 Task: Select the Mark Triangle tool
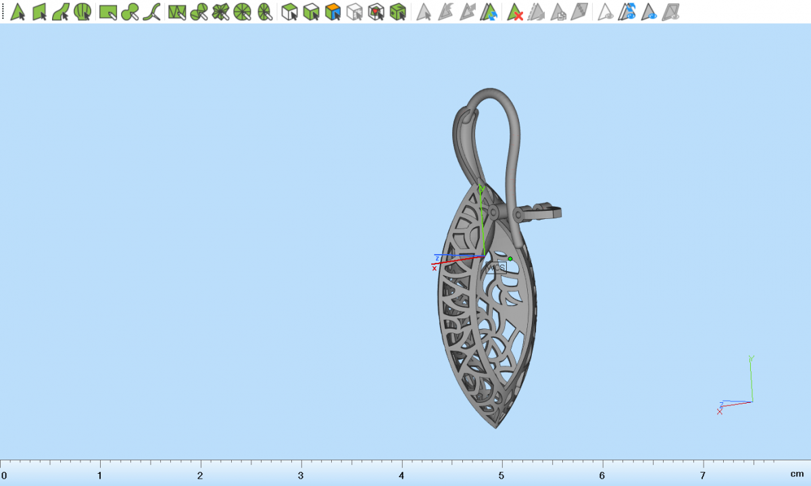pyautogui.click(x=18, y=11)
